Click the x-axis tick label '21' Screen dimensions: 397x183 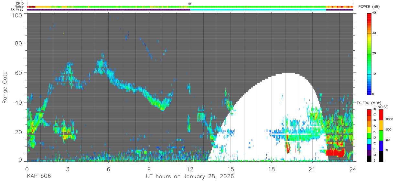tap(312, 169)
